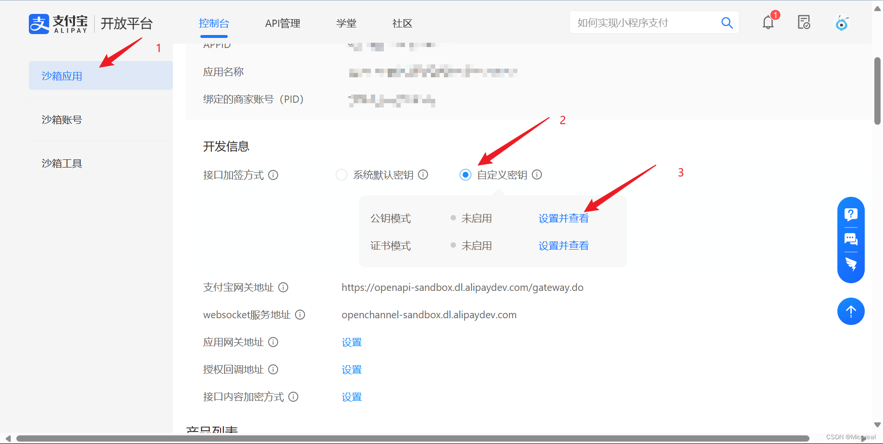Click the horizontal scrollbar left arrow
883x444 pixels.
[x=7, y=438]
